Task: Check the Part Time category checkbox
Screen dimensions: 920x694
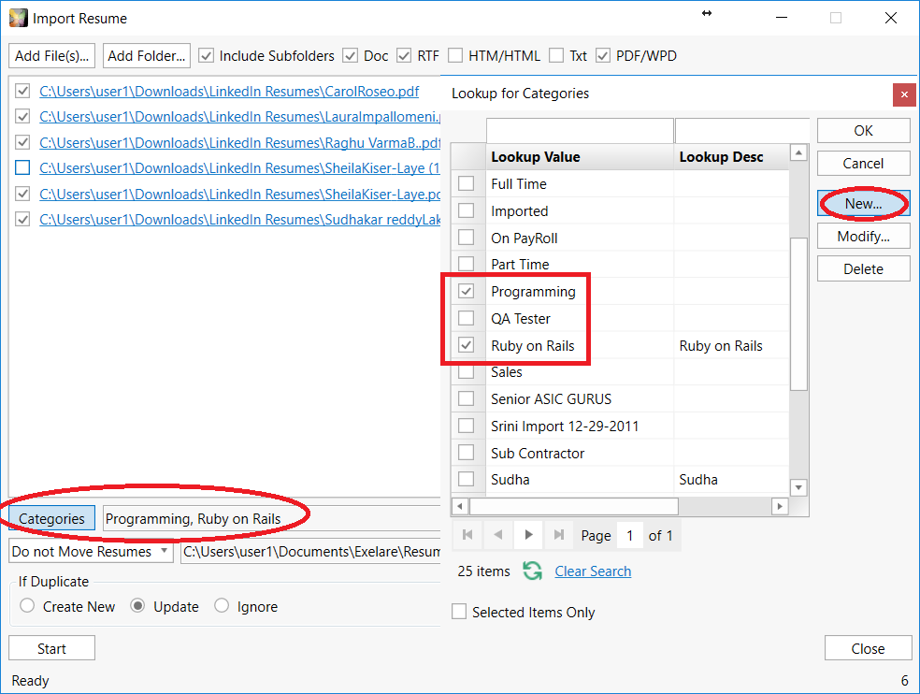Action: coord(466,264)
